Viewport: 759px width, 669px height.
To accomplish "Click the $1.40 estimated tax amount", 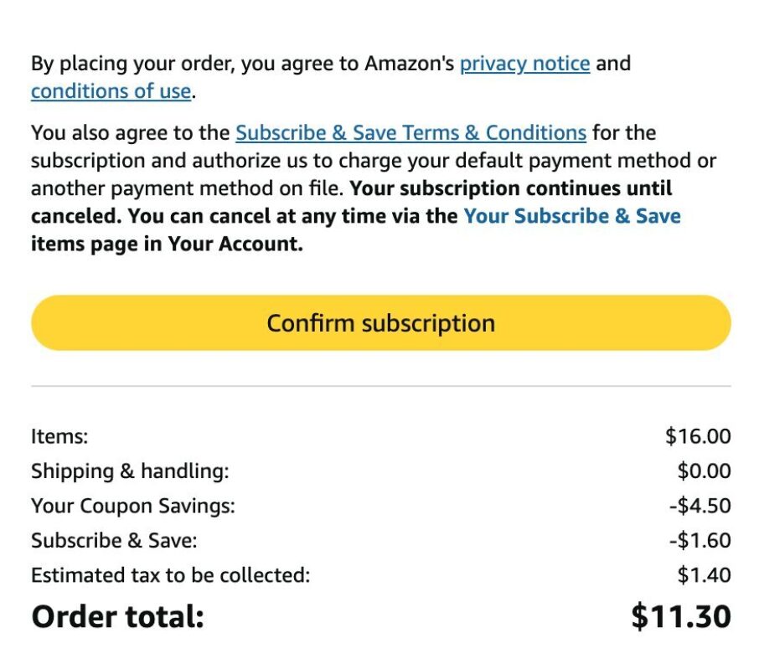I will tap(704, 575).
